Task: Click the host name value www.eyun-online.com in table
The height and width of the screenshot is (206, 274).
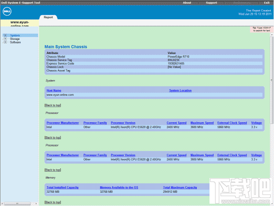Action: pos(60,95)
